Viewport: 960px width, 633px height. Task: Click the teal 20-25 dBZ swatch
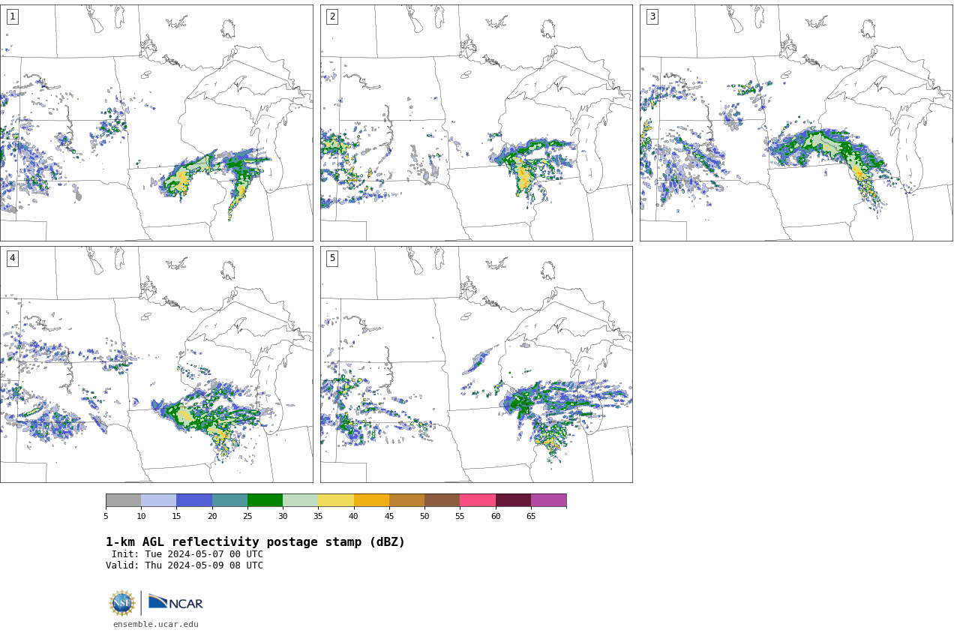(229, 500)
